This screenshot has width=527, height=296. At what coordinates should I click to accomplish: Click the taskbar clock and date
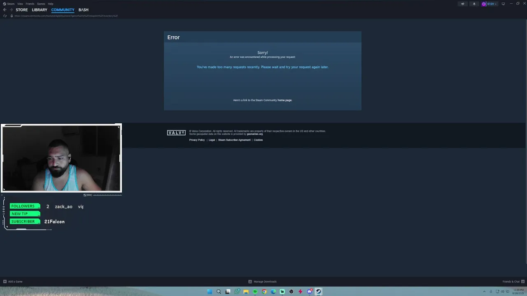coord(518,291)
